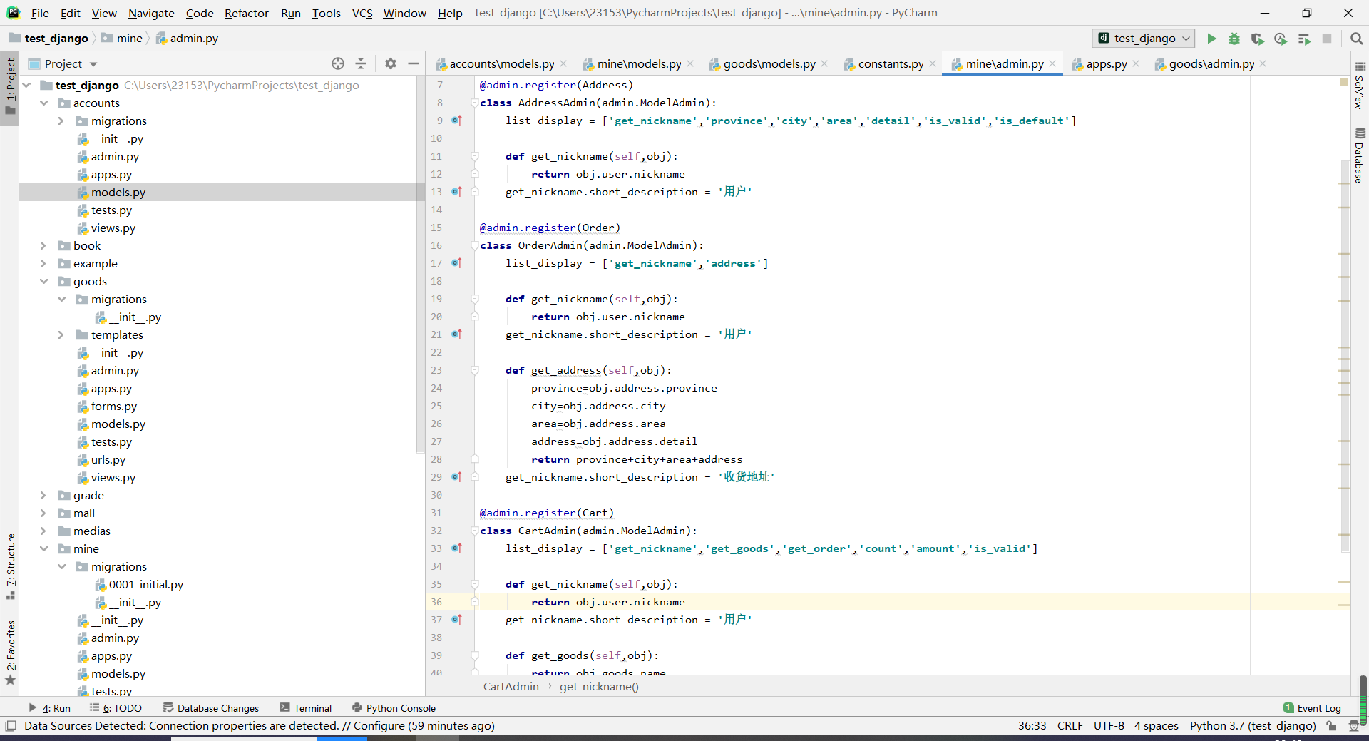Fold the OrderAdmin class at line 16

click(474, 245)
